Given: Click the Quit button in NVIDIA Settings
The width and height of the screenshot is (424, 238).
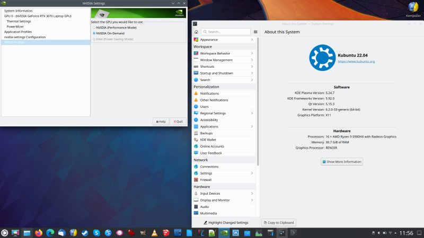Looking at the screenshot, I should point(178,121).
